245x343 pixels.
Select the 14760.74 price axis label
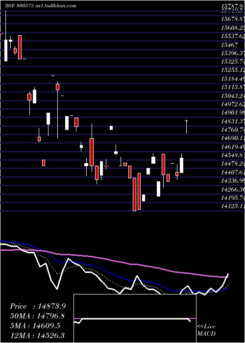pos(233,130)
